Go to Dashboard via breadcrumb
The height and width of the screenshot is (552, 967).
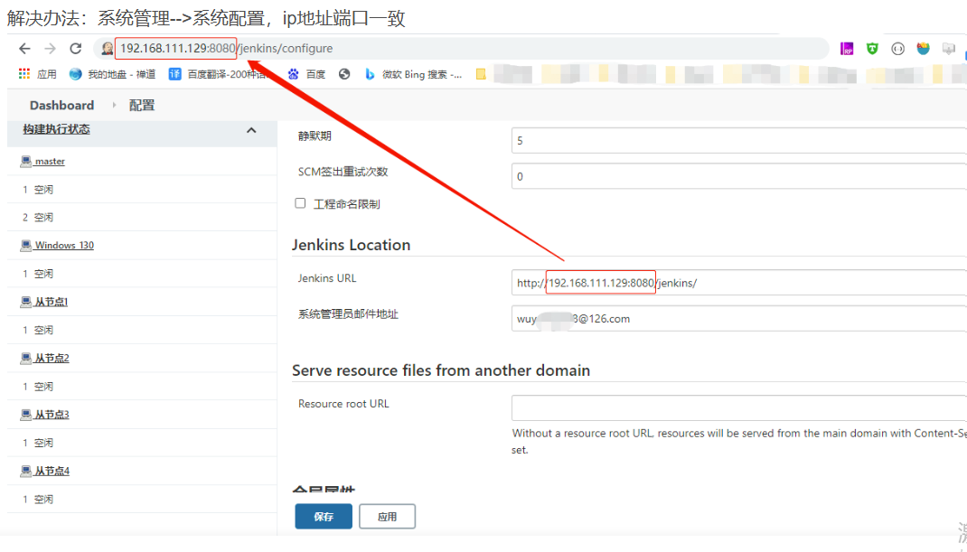click(x=61, y=104)
